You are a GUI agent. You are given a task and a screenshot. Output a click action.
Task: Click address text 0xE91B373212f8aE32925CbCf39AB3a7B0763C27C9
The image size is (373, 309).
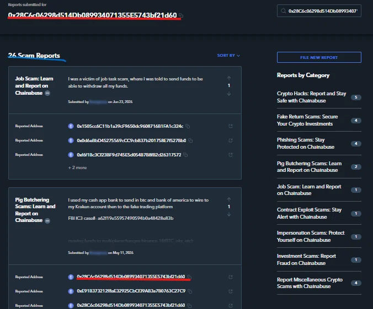pos(131,291)
